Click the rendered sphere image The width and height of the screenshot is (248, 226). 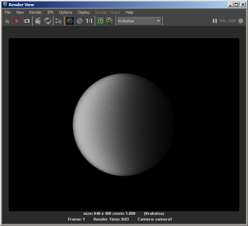(124, 124)
